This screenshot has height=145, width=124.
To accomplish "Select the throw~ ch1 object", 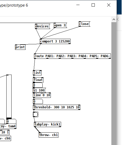I will tap(48, 135).
